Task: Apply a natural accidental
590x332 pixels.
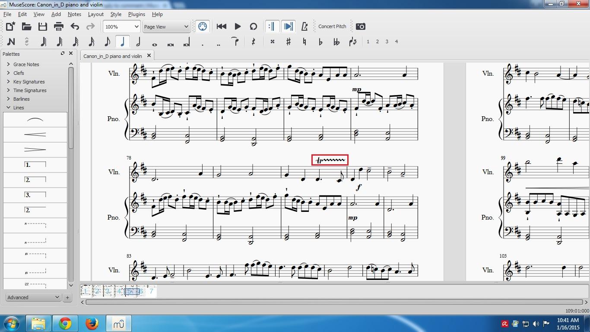Action: pyautogui.click(x=305, y=42)
